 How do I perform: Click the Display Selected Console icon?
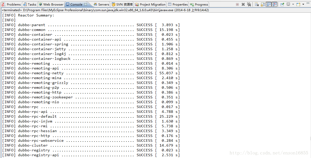[x=288, y=4]
